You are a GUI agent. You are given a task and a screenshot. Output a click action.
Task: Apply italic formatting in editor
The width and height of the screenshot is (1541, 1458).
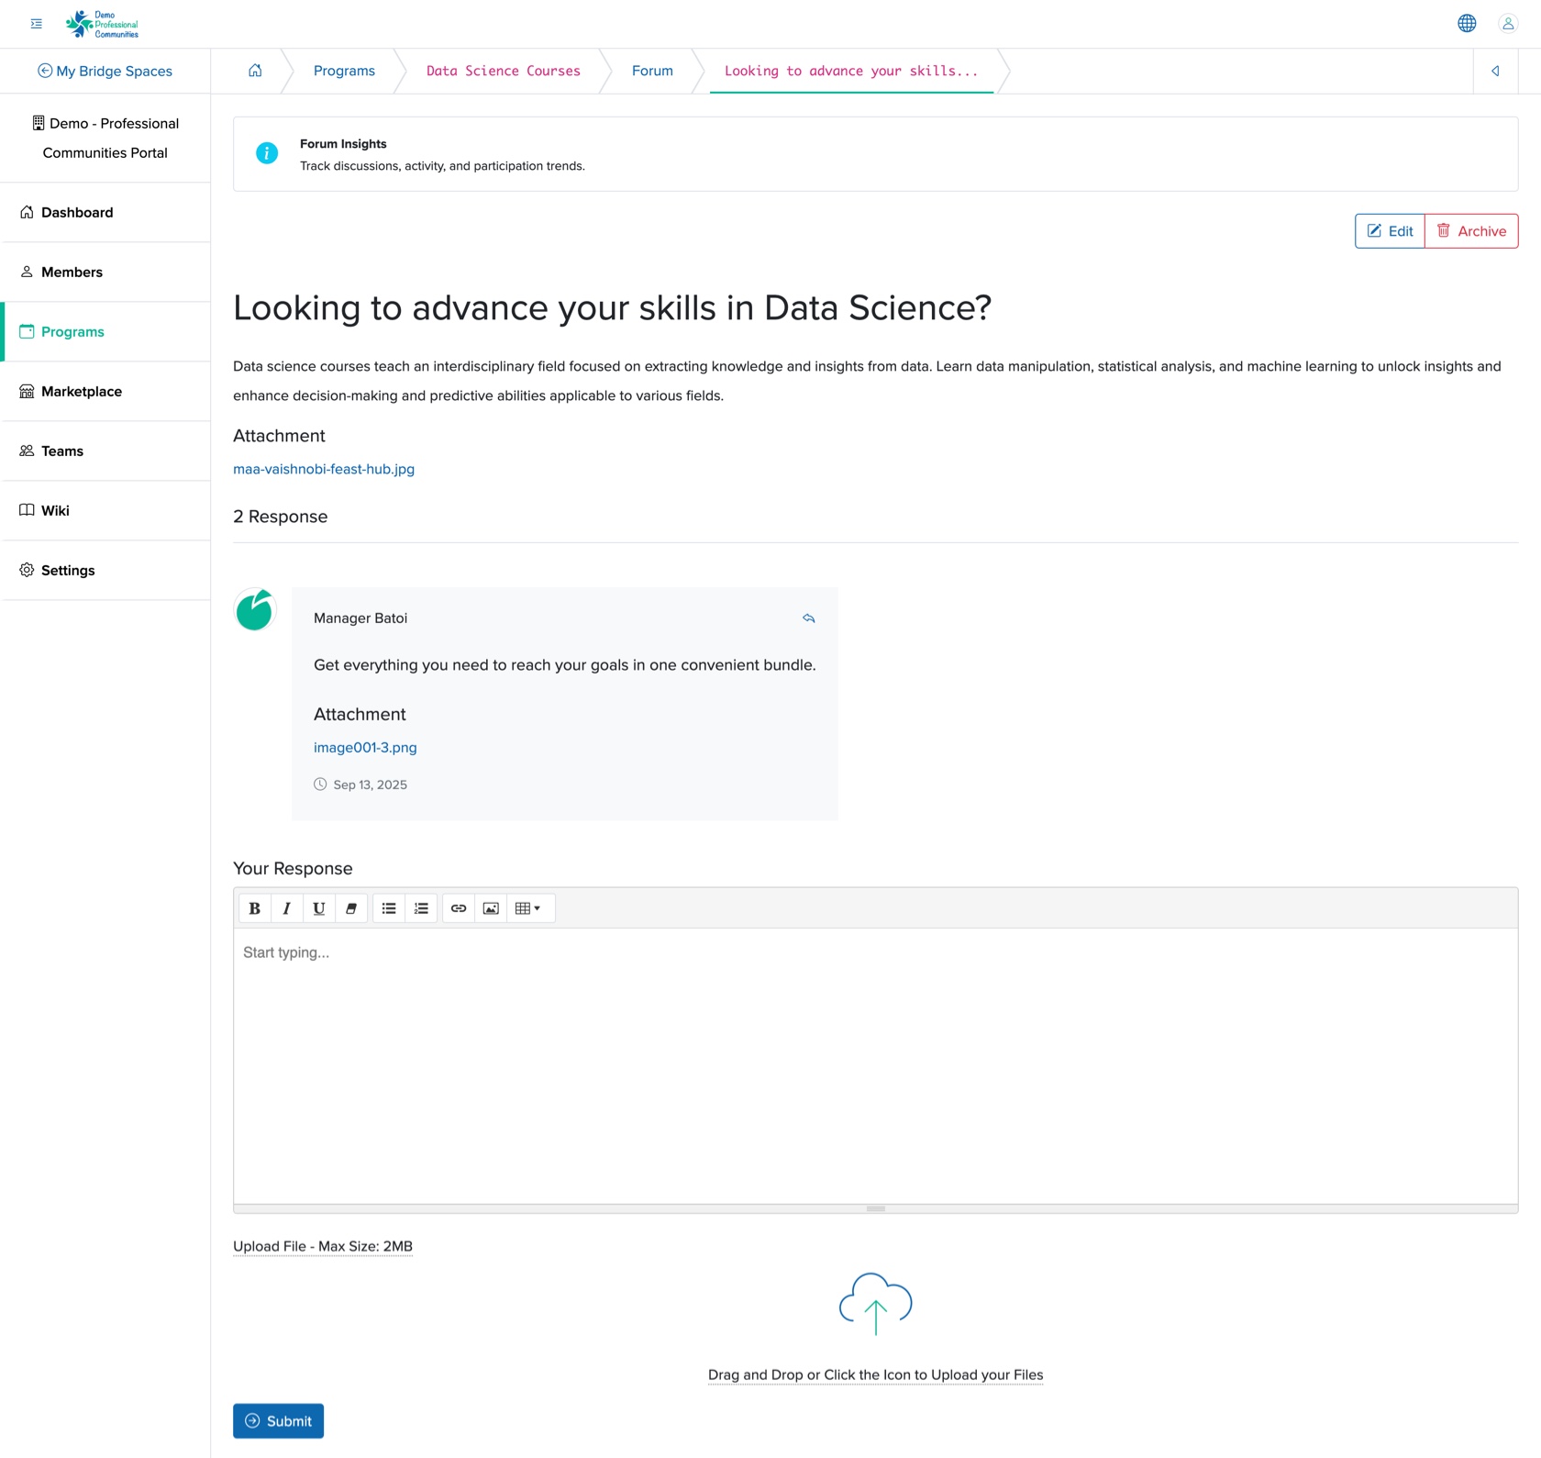point(287,908)
